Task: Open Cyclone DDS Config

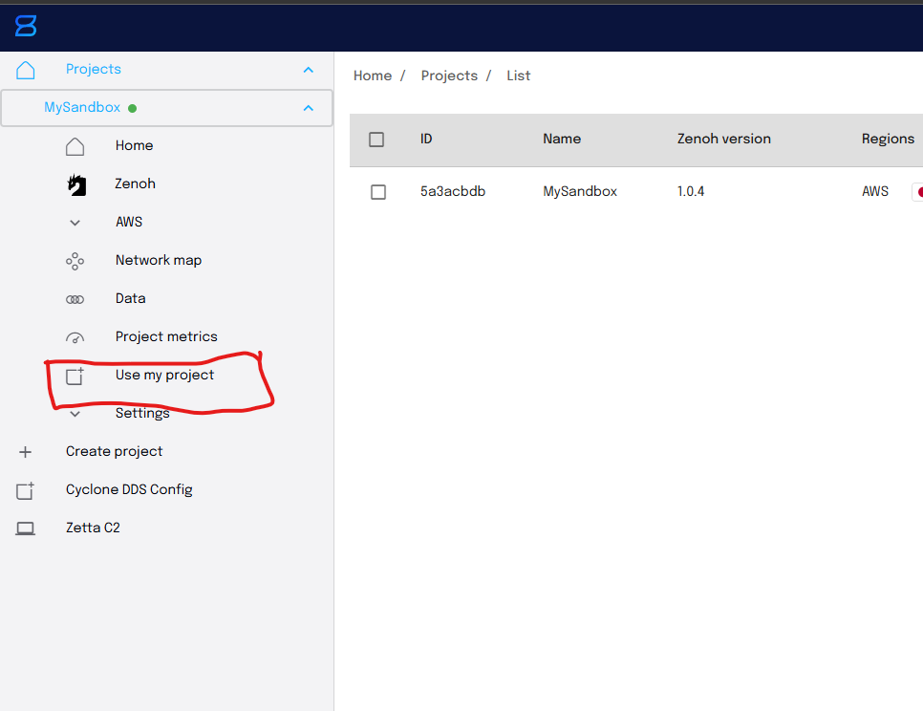Action: pos(129,489)
